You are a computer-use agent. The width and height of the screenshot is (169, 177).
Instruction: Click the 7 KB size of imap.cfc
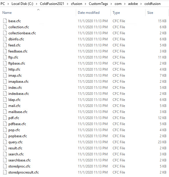pyautogui.click(x=163, y=76)
